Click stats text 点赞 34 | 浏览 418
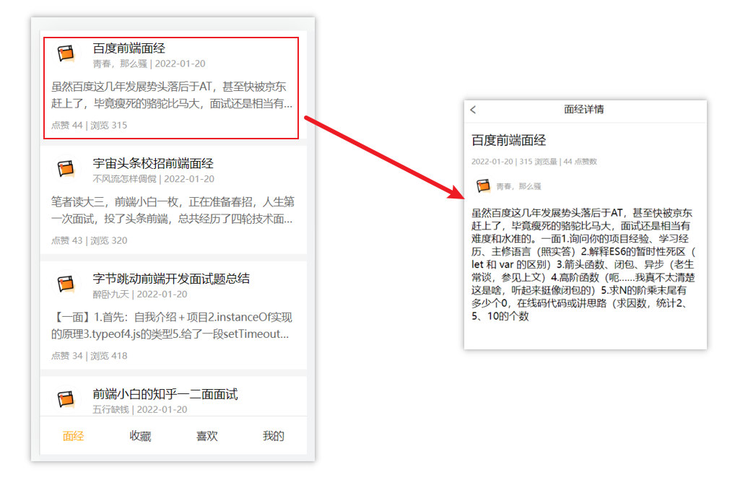This screenshot has width=735, height=480. pos(89,356)
